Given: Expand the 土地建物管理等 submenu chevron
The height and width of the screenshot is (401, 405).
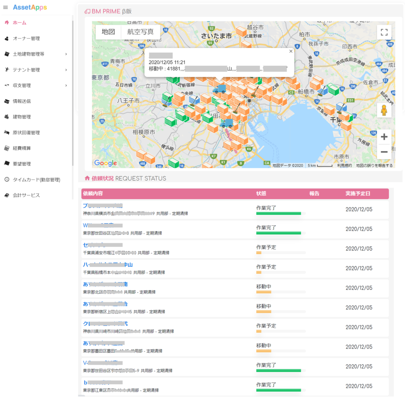Looking at the screenshot, I should 66,54.
